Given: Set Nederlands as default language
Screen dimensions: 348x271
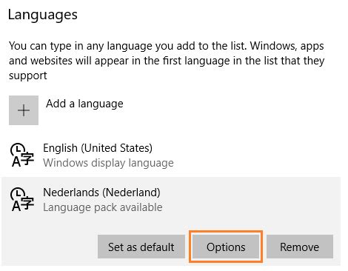Looking at the screenshot, I should tap(141, 247).
